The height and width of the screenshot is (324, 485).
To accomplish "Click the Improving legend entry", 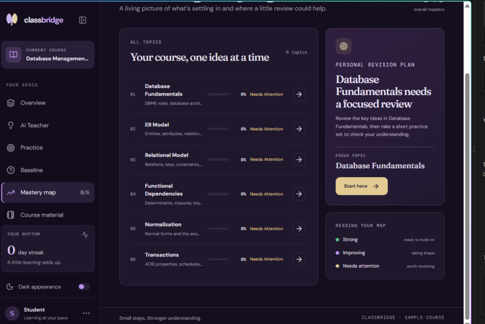I will pos(385,253).
